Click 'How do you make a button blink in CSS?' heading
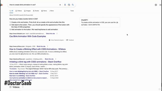Viewport: 162px width, 91px height. [x=24, y=19]
